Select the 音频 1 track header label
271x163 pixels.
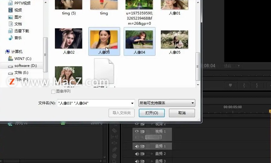pos(160,146)
